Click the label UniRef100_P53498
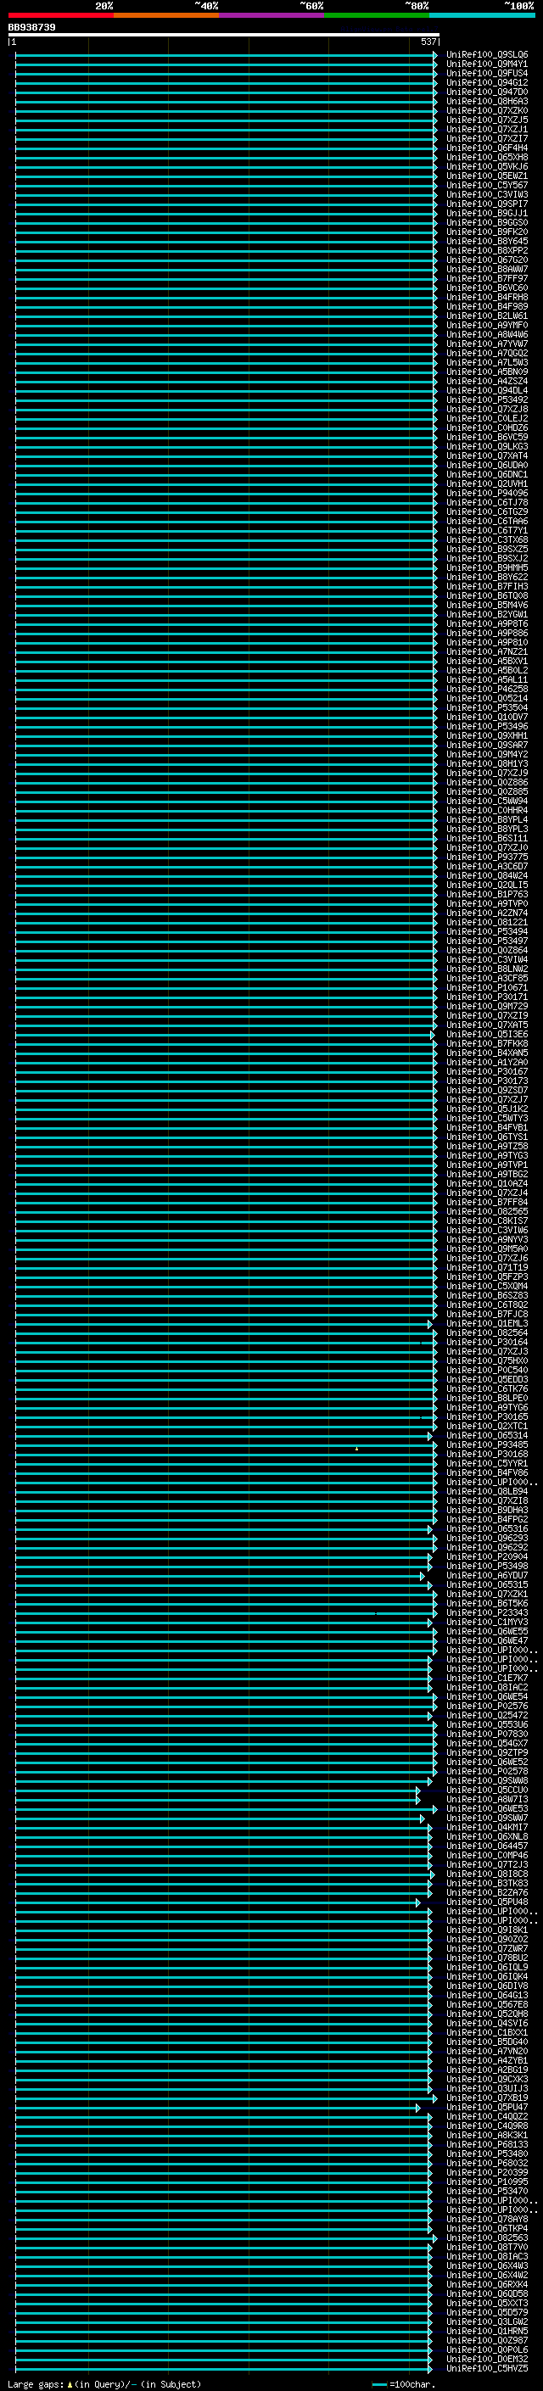 [486, 1566]
